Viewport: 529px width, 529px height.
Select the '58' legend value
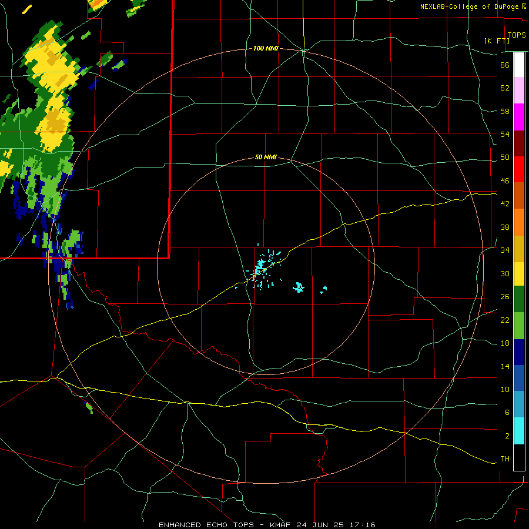click(505, 111)
